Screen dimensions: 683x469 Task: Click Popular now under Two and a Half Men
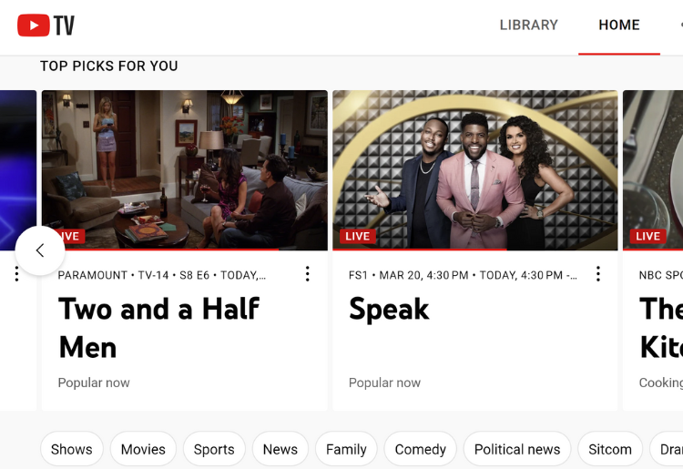[94, 382]
